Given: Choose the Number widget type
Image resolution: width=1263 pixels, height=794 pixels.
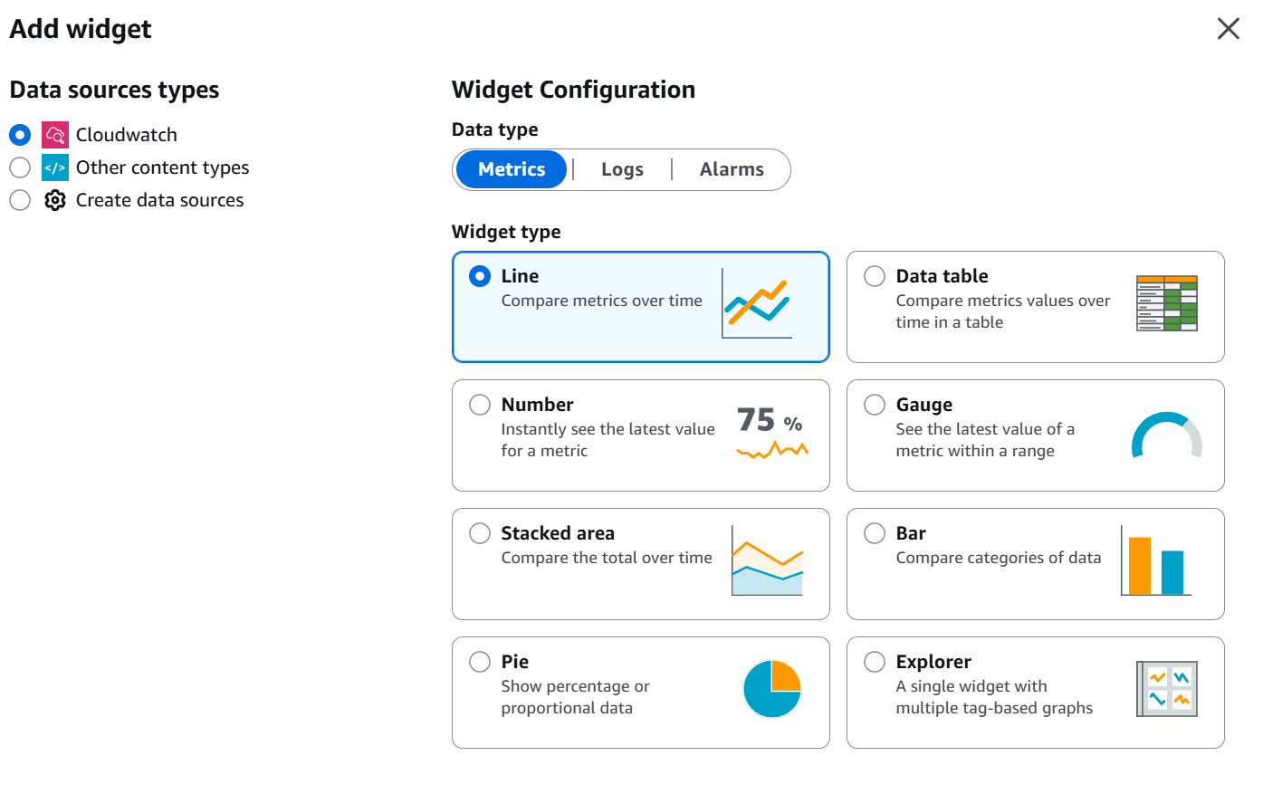Looking at the screenshot, I should pyautogui.click(x=480, y=405).
